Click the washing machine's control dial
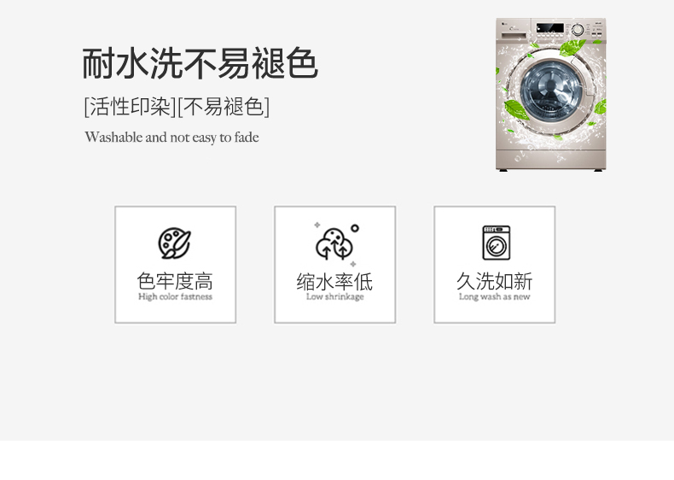This screenshot has height=480, width=674. tap(578, 30)
